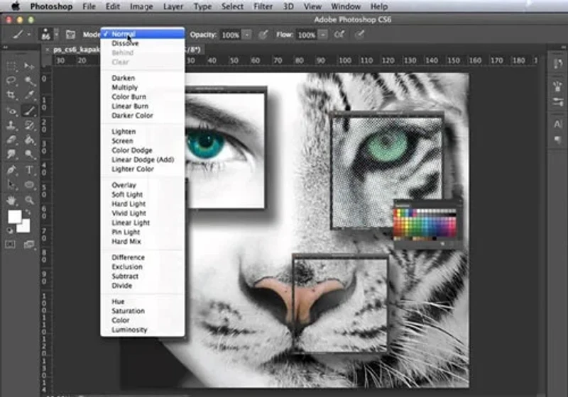Open the Flow slider dropdown arrow
Screen dimensions: 568x397
click(x=323, y=35)
